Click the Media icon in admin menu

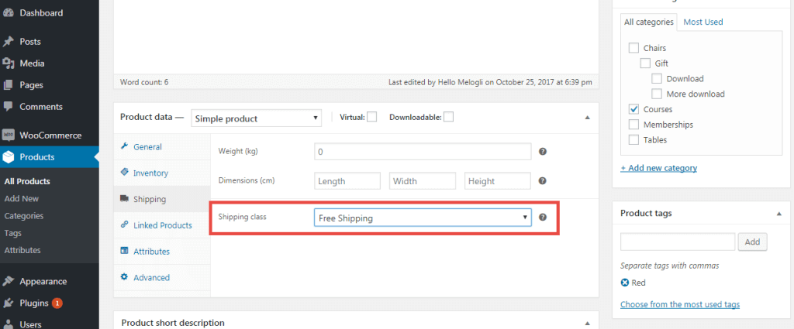coord(8,63)
